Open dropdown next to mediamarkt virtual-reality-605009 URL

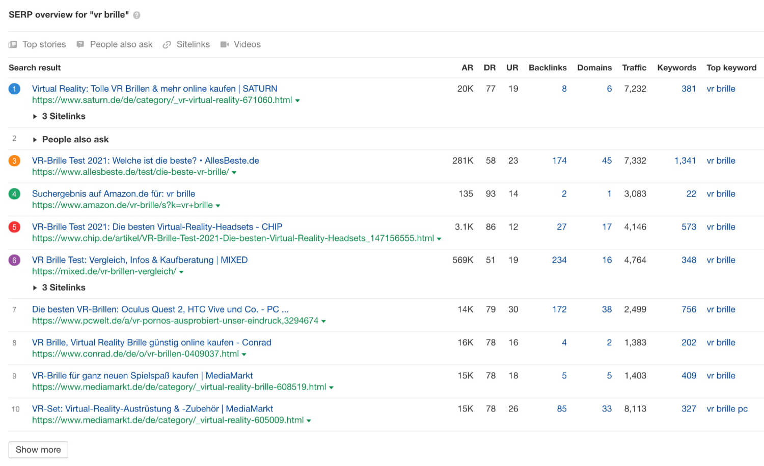tap(309, 421)
